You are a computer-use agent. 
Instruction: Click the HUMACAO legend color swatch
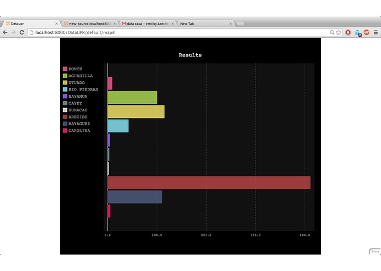click(65, 110)
